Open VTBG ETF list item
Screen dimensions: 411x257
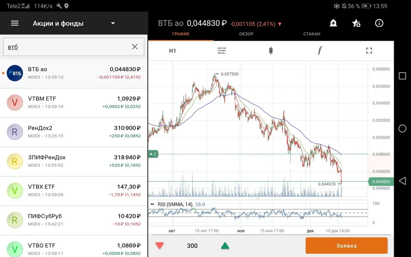[x=74, y=246]
